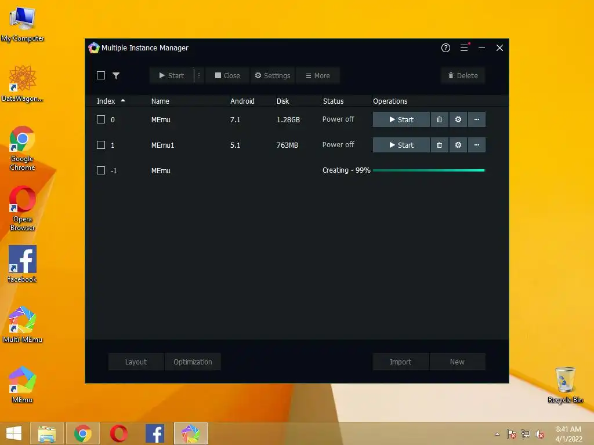Viewport: 594px width, 445px height.
Task: Open DataWagon desktop shortcut
Action: click(x=23, y=83)
